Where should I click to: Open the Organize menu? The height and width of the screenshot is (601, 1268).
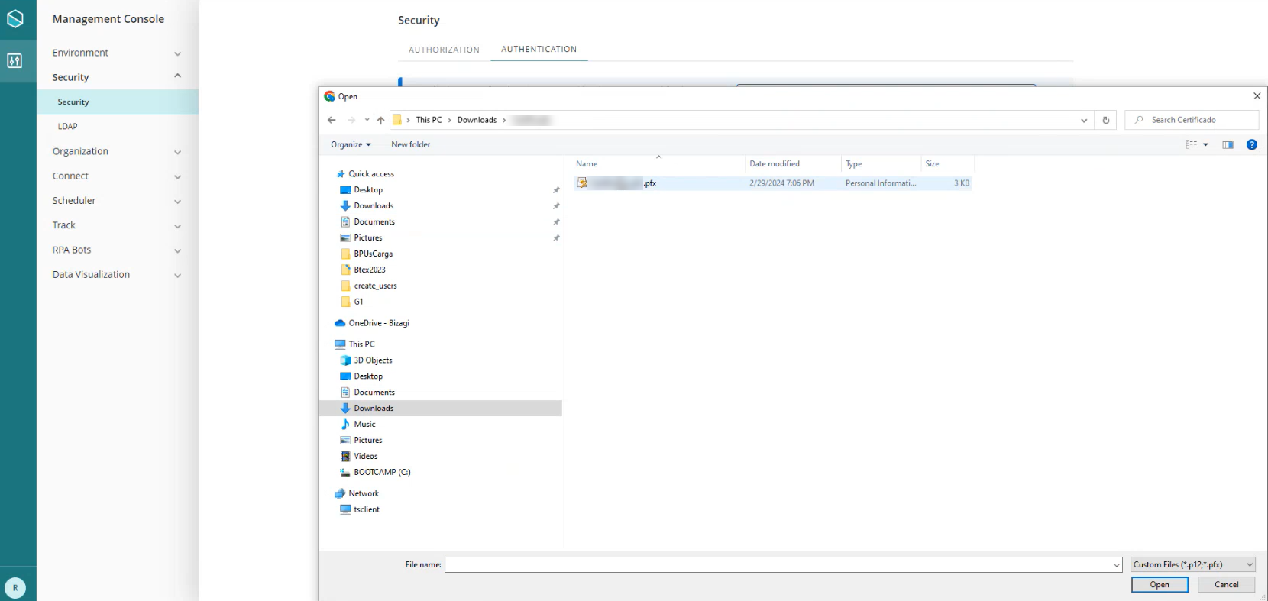click(351, 144)
